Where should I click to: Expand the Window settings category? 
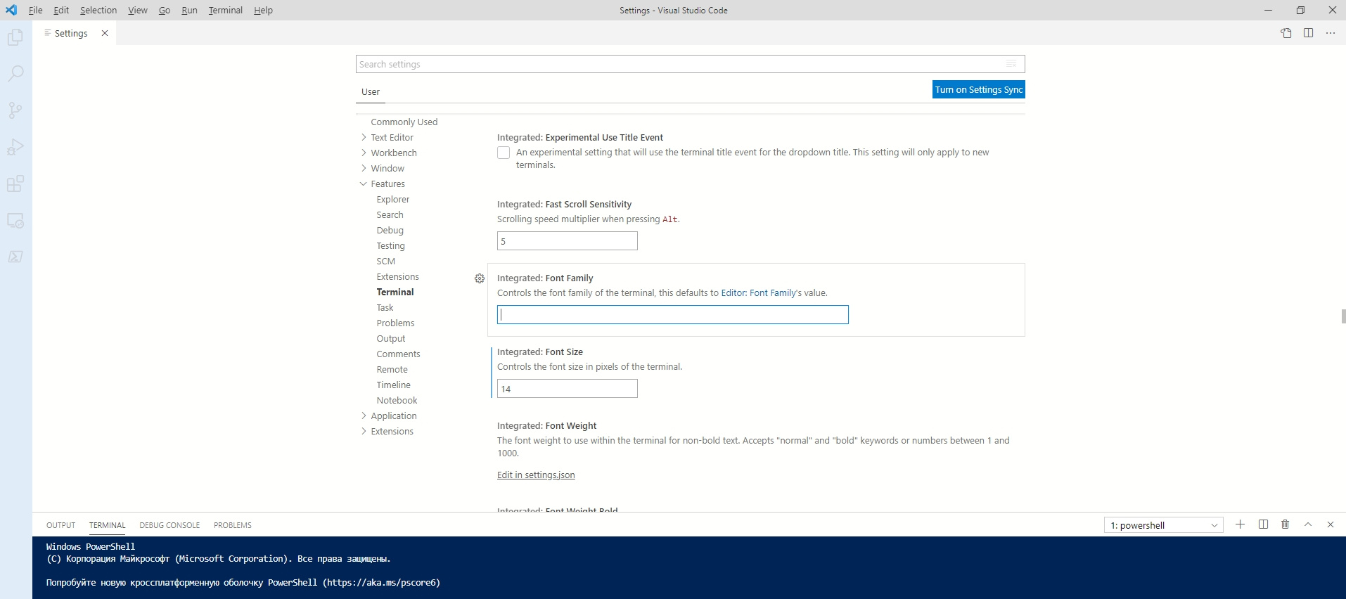[x=364, y=168]
